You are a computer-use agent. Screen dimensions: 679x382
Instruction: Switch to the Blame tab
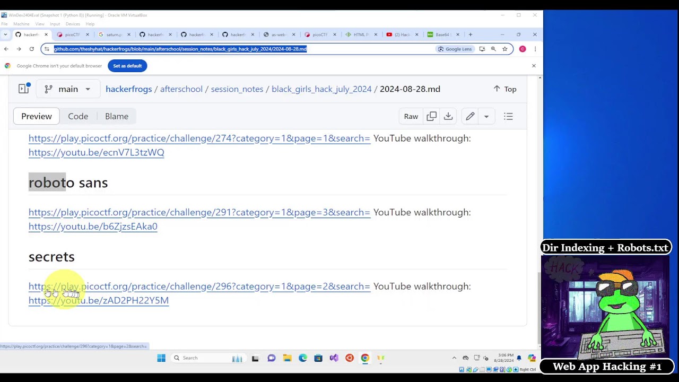tap(117, 116)
